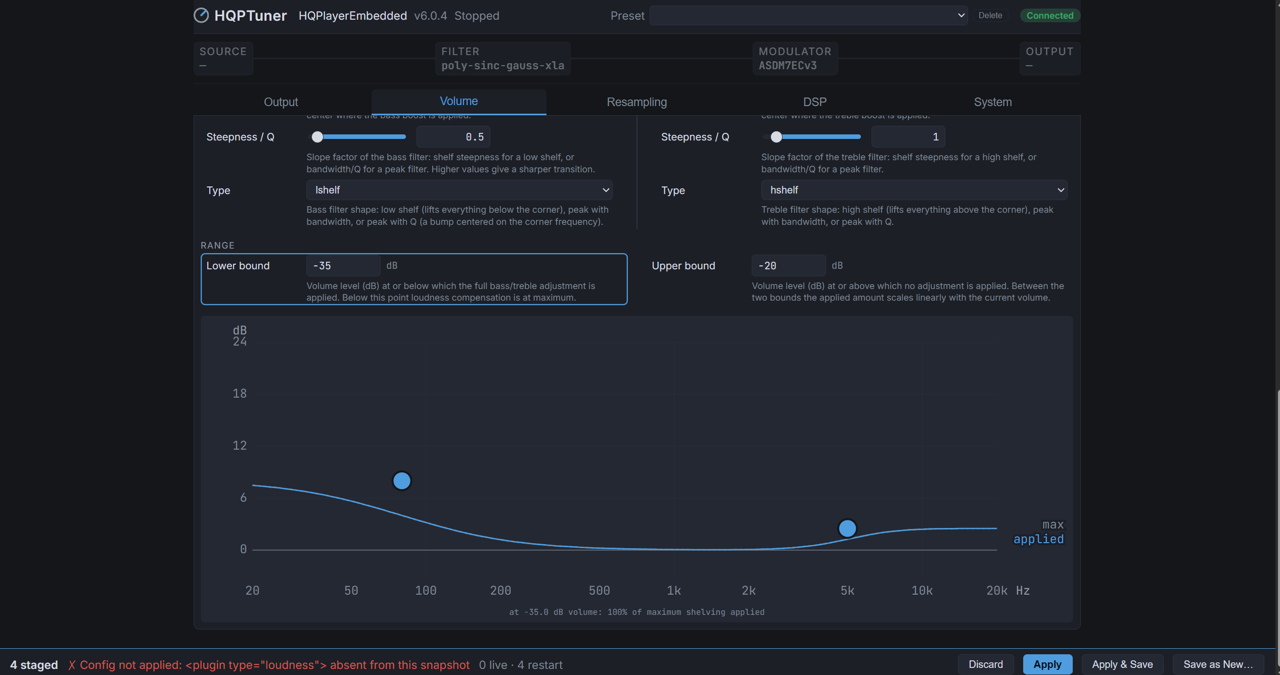Viewport: 1280px width, 675px height.
Task: Click the Upper bound dB field
Action: pyautogui.click(x=788, y=266)
